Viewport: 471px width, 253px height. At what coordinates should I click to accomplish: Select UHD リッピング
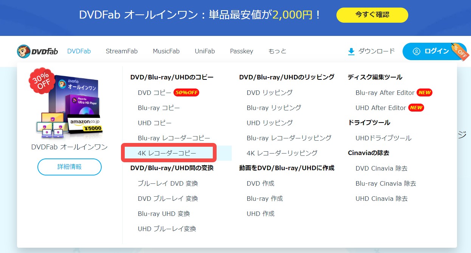(x=270, y=123)
